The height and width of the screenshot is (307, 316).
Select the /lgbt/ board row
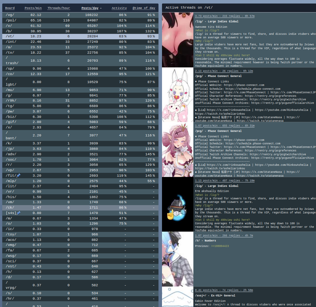point(80,82)
